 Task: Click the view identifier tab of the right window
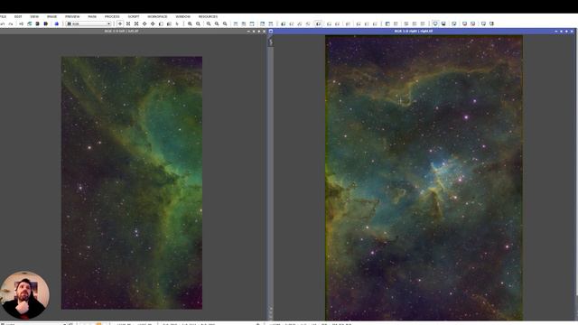point(271,42)
